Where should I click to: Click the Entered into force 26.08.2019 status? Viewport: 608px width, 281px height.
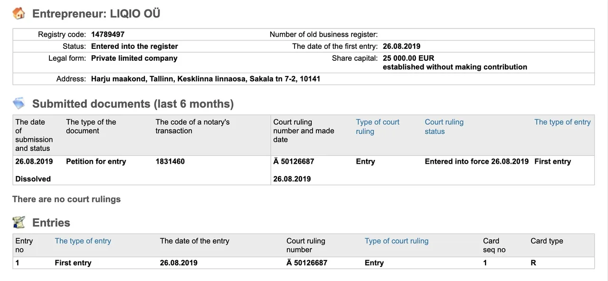pos(476,161)
